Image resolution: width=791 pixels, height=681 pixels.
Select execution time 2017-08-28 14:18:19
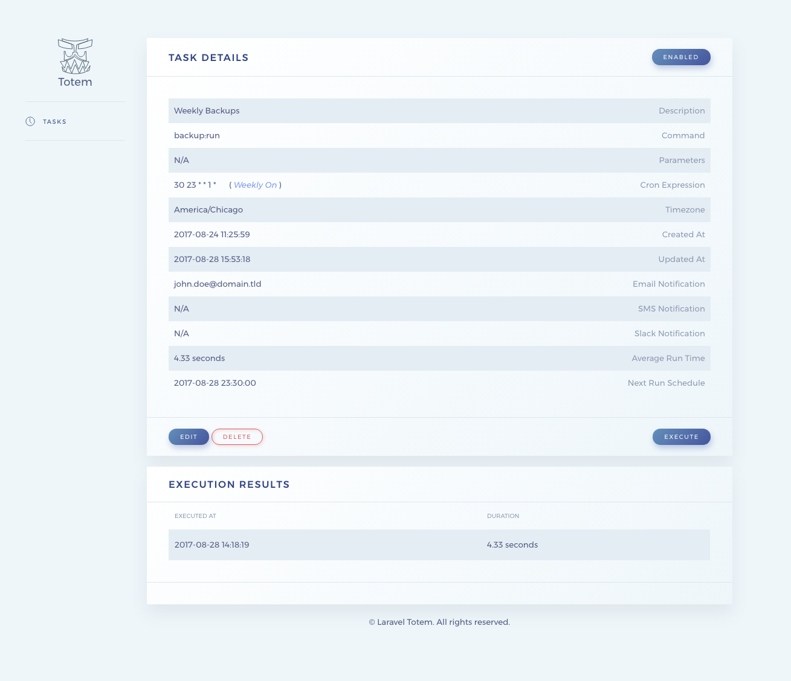(x=211, y=545)
